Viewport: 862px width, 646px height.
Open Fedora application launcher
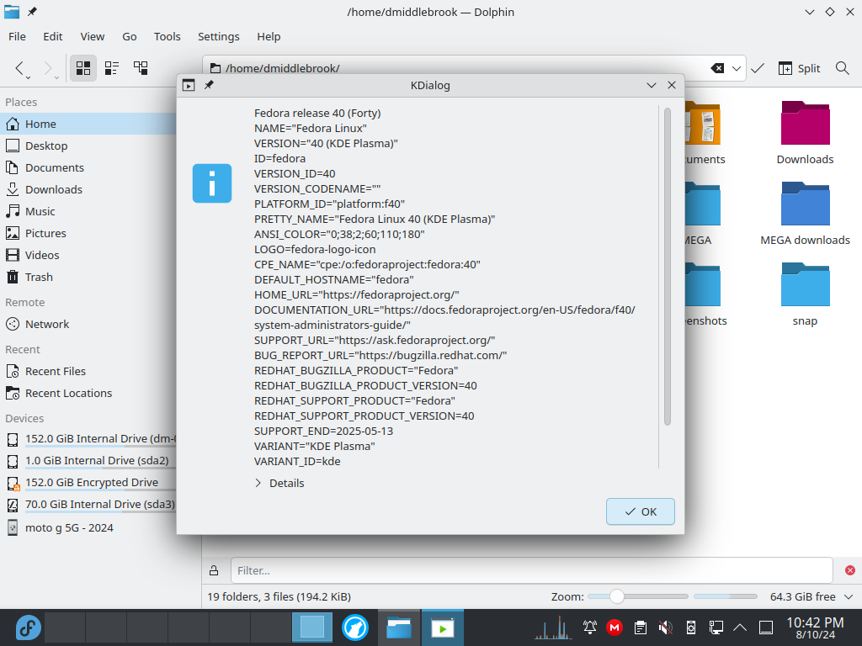coord(28,627)
